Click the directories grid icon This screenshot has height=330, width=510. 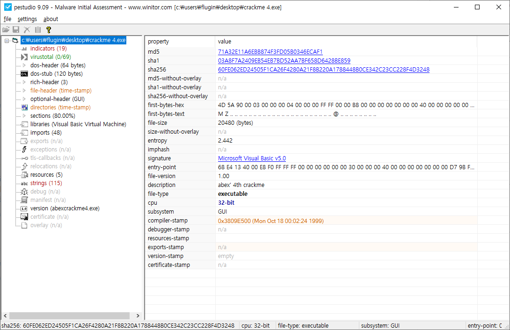pos(24,108)
